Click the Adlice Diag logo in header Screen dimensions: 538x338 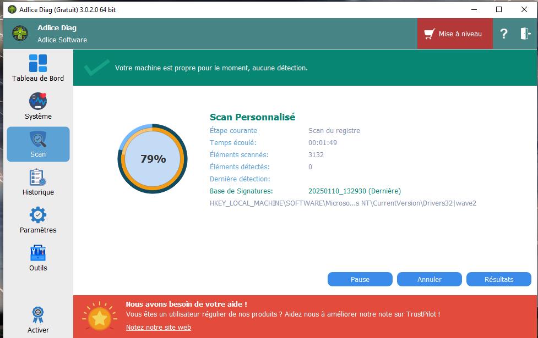click(x=20, y=33)
